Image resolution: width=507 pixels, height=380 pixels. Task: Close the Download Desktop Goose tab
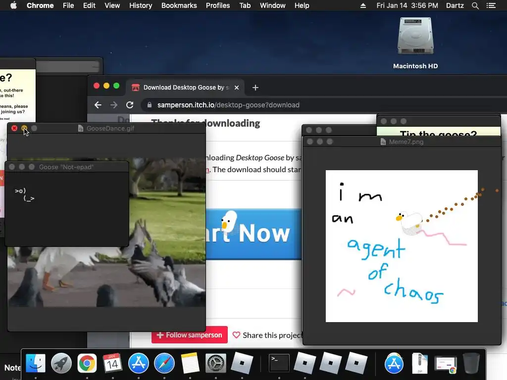237,88
